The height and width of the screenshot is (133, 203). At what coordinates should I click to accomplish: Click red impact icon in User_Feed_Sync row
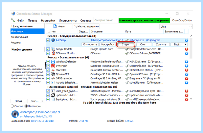[x=186, y=91]
